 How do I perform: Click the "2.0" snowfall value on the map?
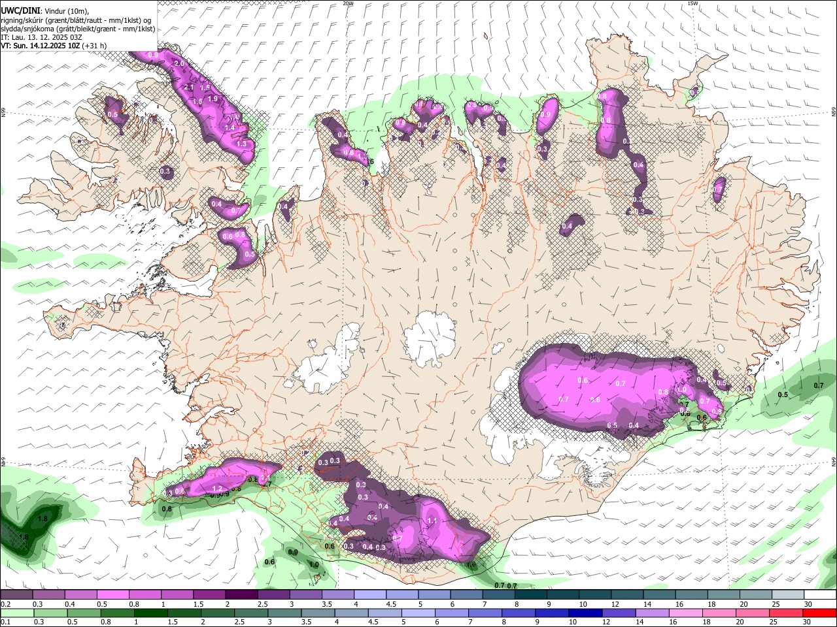(179, 64)
